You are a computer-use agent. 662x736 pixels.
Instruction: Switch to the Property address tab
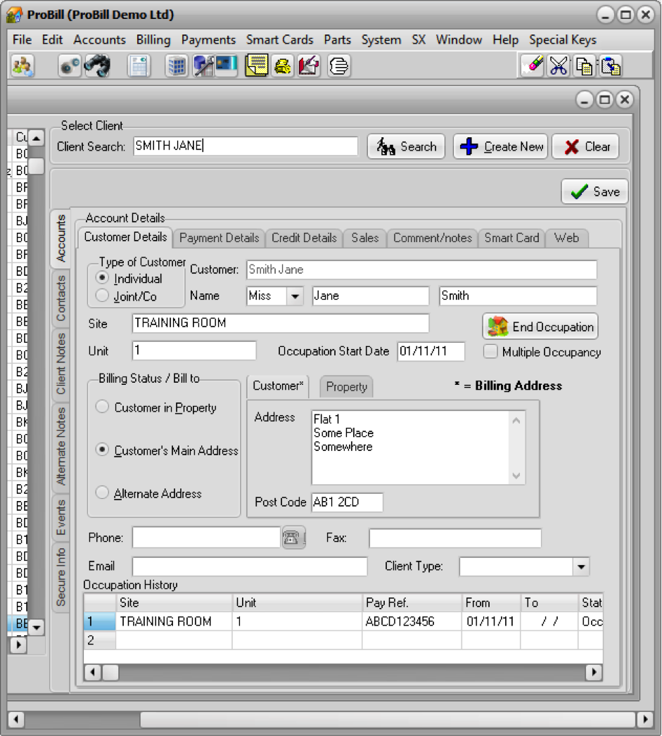346,387
